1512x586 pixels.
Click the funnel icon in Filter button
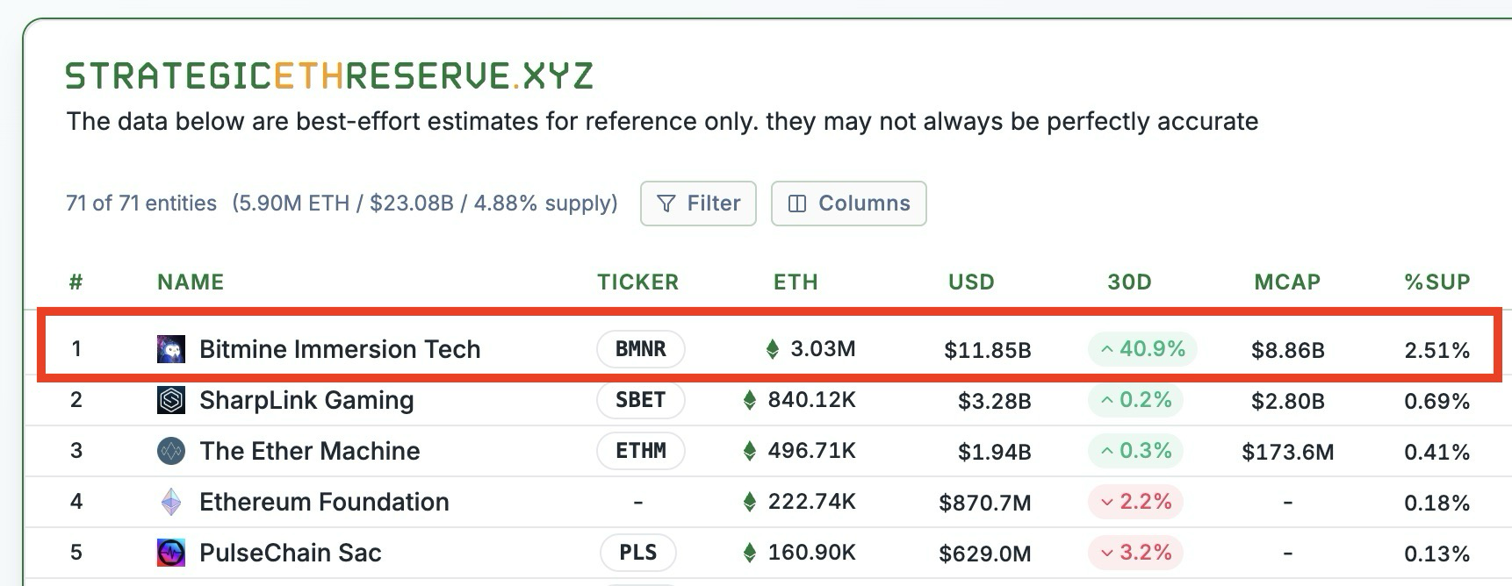pyautogui.click(x=666, y=204)
